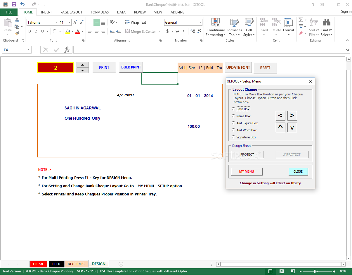Open Cell Styles gallery
Viewport: 352px width, 275px height.
click(x=249, y=27)
